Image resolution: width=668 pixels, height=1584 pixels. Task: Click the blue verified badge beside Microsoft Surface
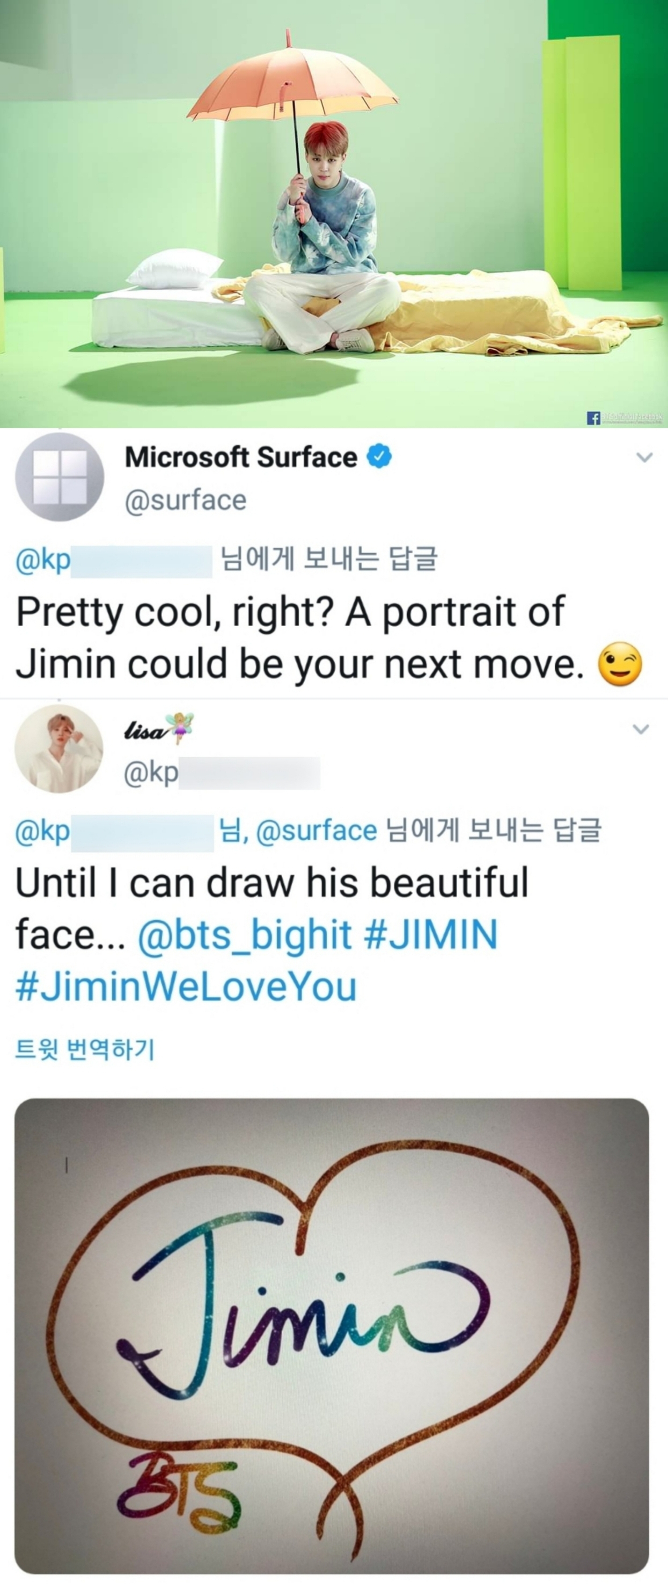coord(379,456)
